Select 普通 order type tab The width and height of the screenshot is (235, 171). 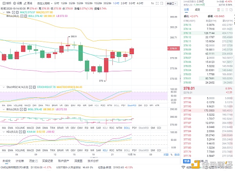[187, 161]
